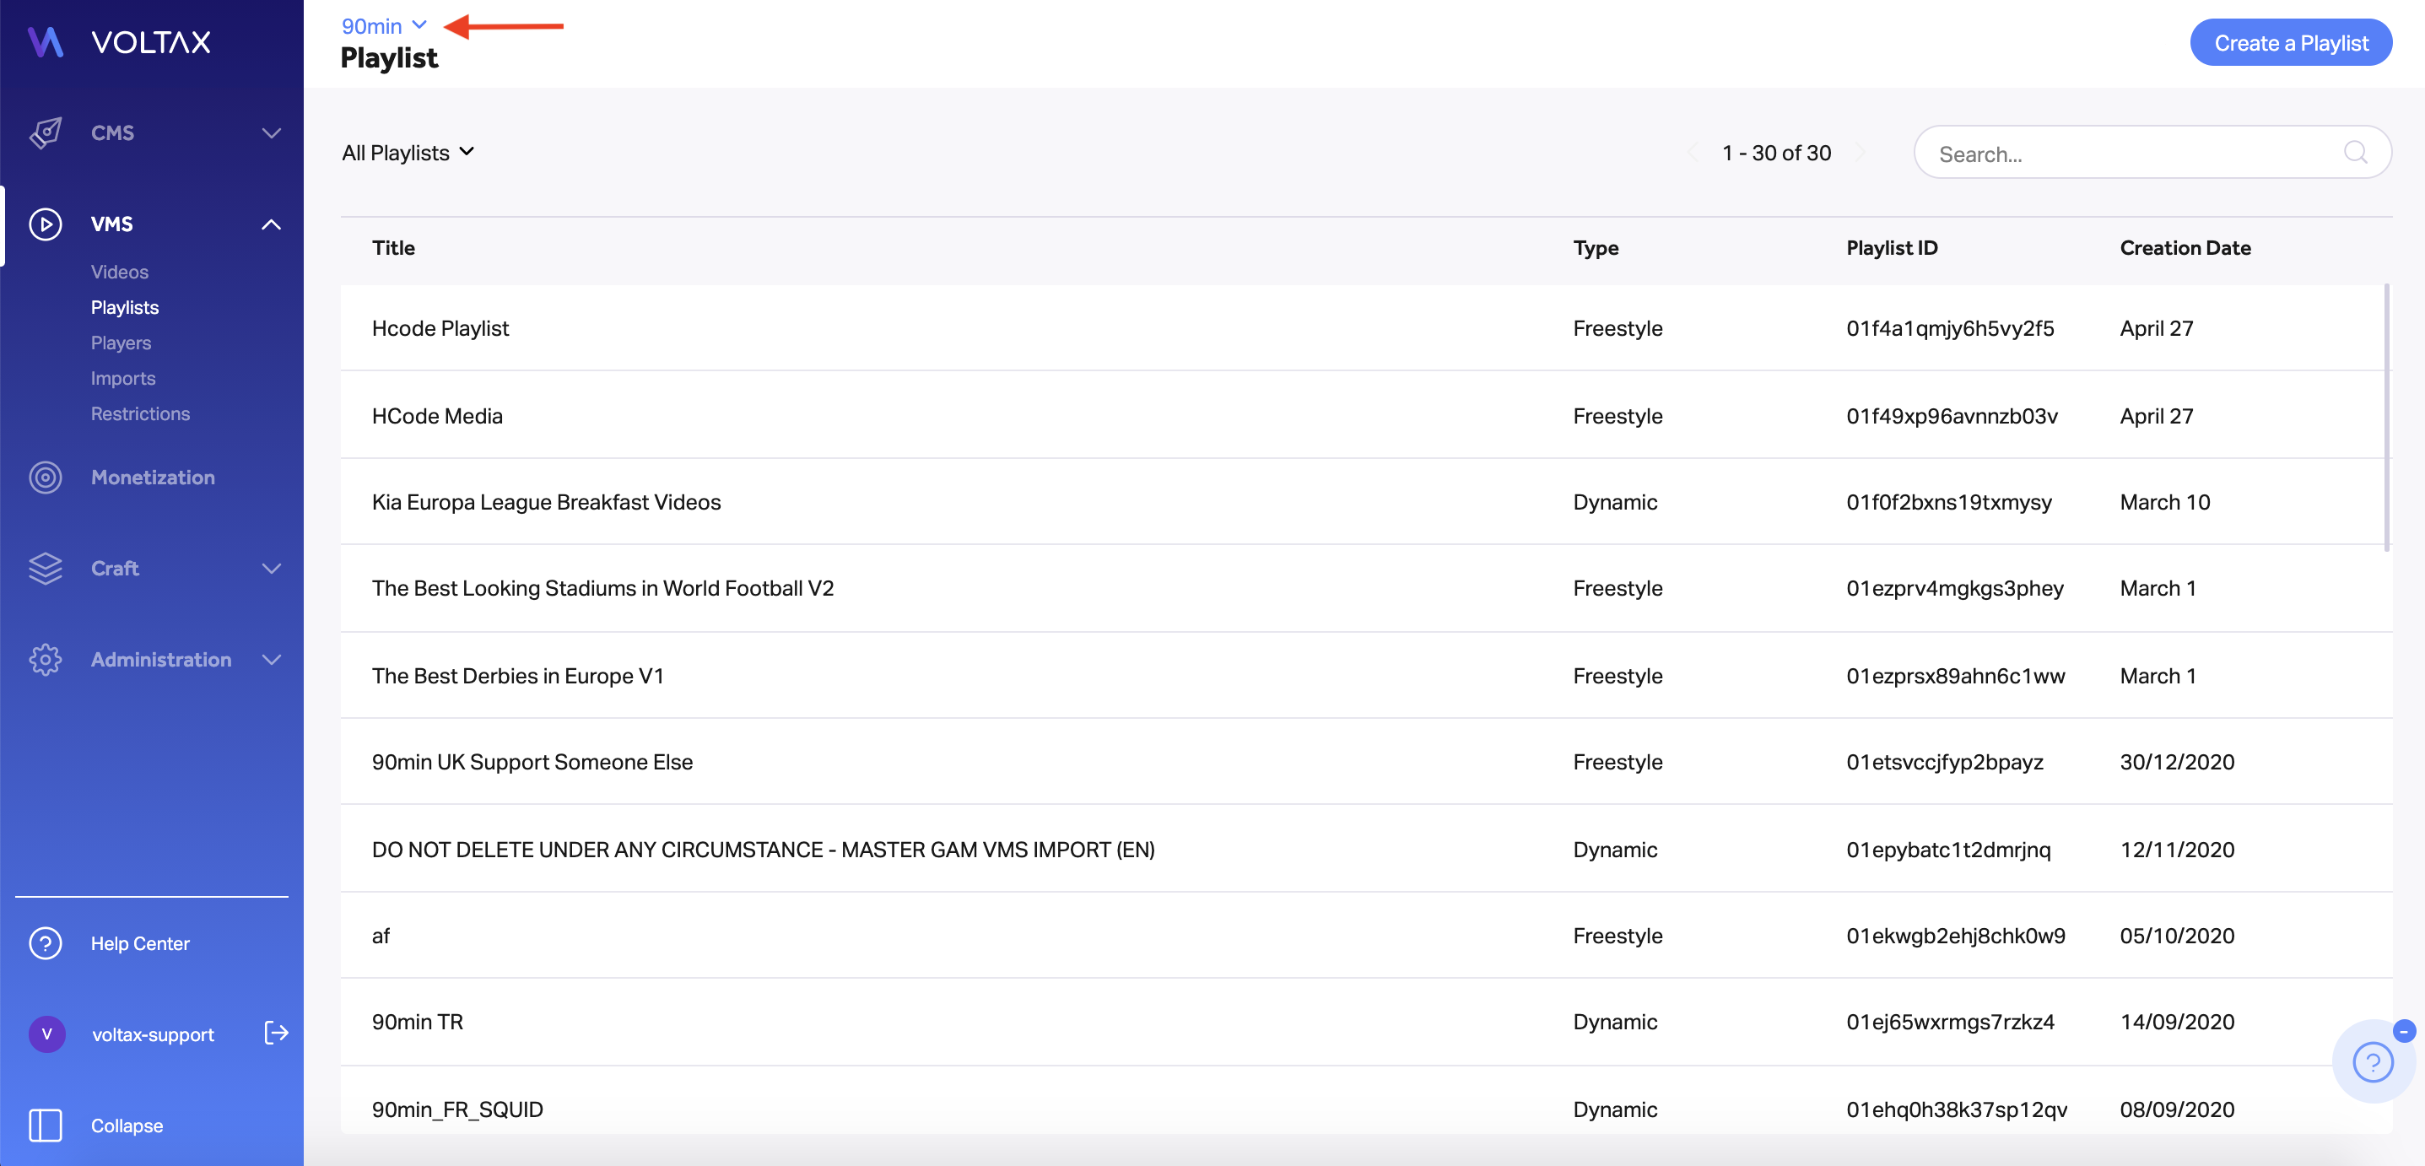Click the voltax-support account name
2425x1166 pixels.
[153, 1034]
